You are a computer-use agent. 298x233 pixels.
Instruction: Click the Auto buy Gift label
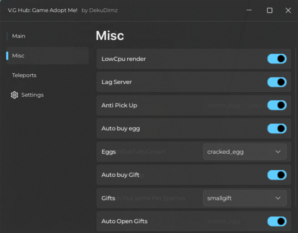pyautogui.click(x=120, y=175)
